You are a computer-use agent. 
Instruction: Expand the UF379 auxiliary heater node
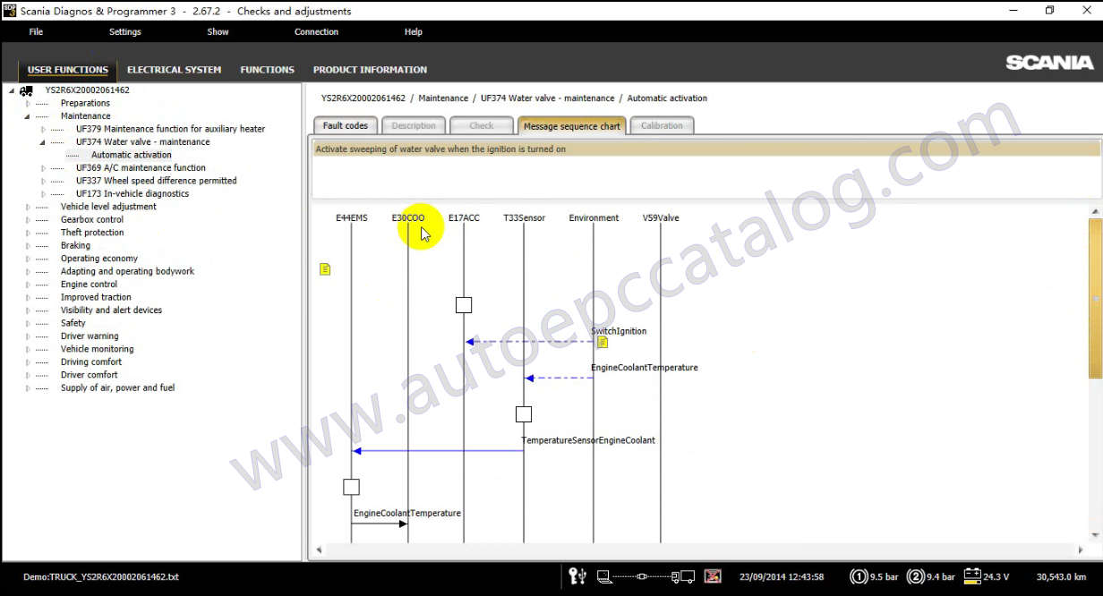tap(43, 129)
